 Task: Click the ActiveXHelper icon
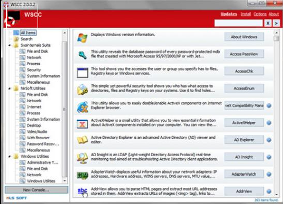(x=82, y=124)
